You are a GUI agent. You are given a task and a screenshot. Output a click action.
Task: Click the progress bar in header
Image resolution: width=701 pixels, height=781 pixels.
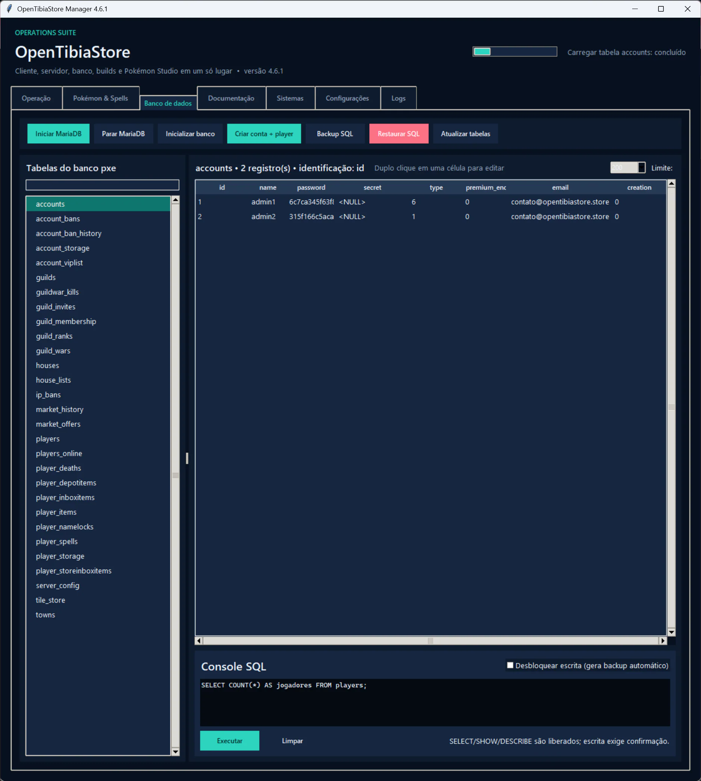(x=515, y=52)
